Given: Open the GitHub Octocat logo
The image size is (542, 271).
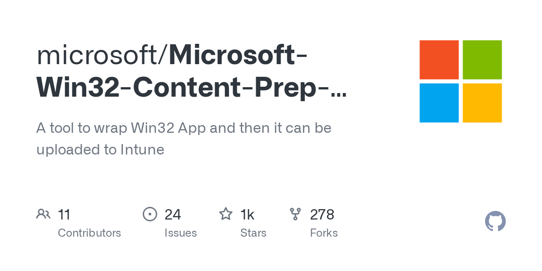Looking at the screenshot, I should point(495,222).
